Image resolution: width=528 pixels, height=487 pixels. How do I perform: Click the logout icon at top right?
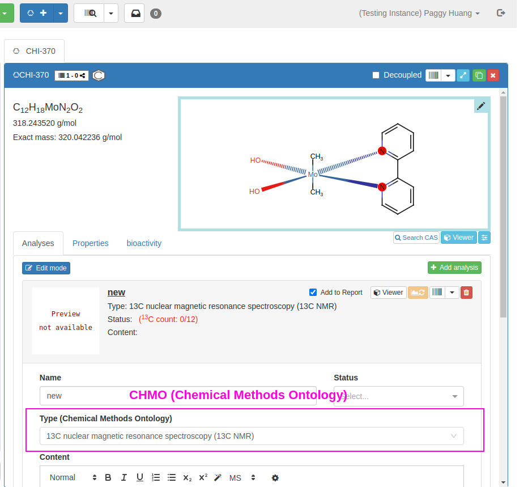click(501, 13)
